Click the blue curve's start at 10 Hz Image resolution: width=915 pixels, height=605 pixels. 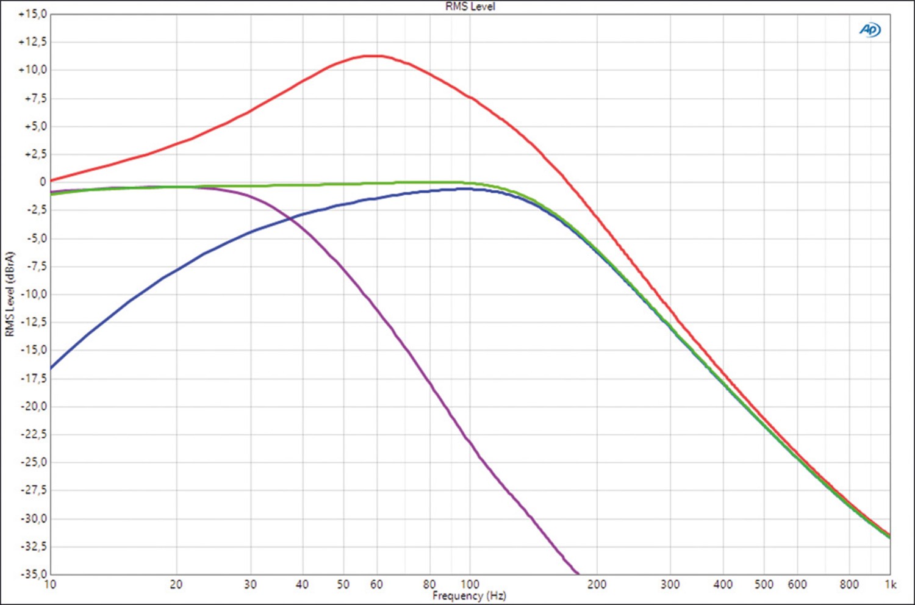click(x=51, y=368)
